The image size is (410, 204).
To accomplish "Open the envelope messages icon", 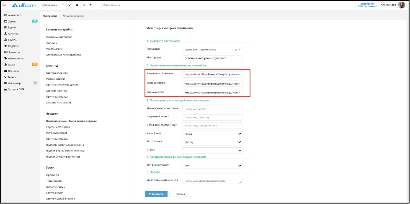I will (x=77, y=5).
